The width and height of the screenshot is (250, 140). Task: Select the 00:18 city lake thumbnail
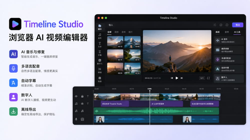(132, 69)
